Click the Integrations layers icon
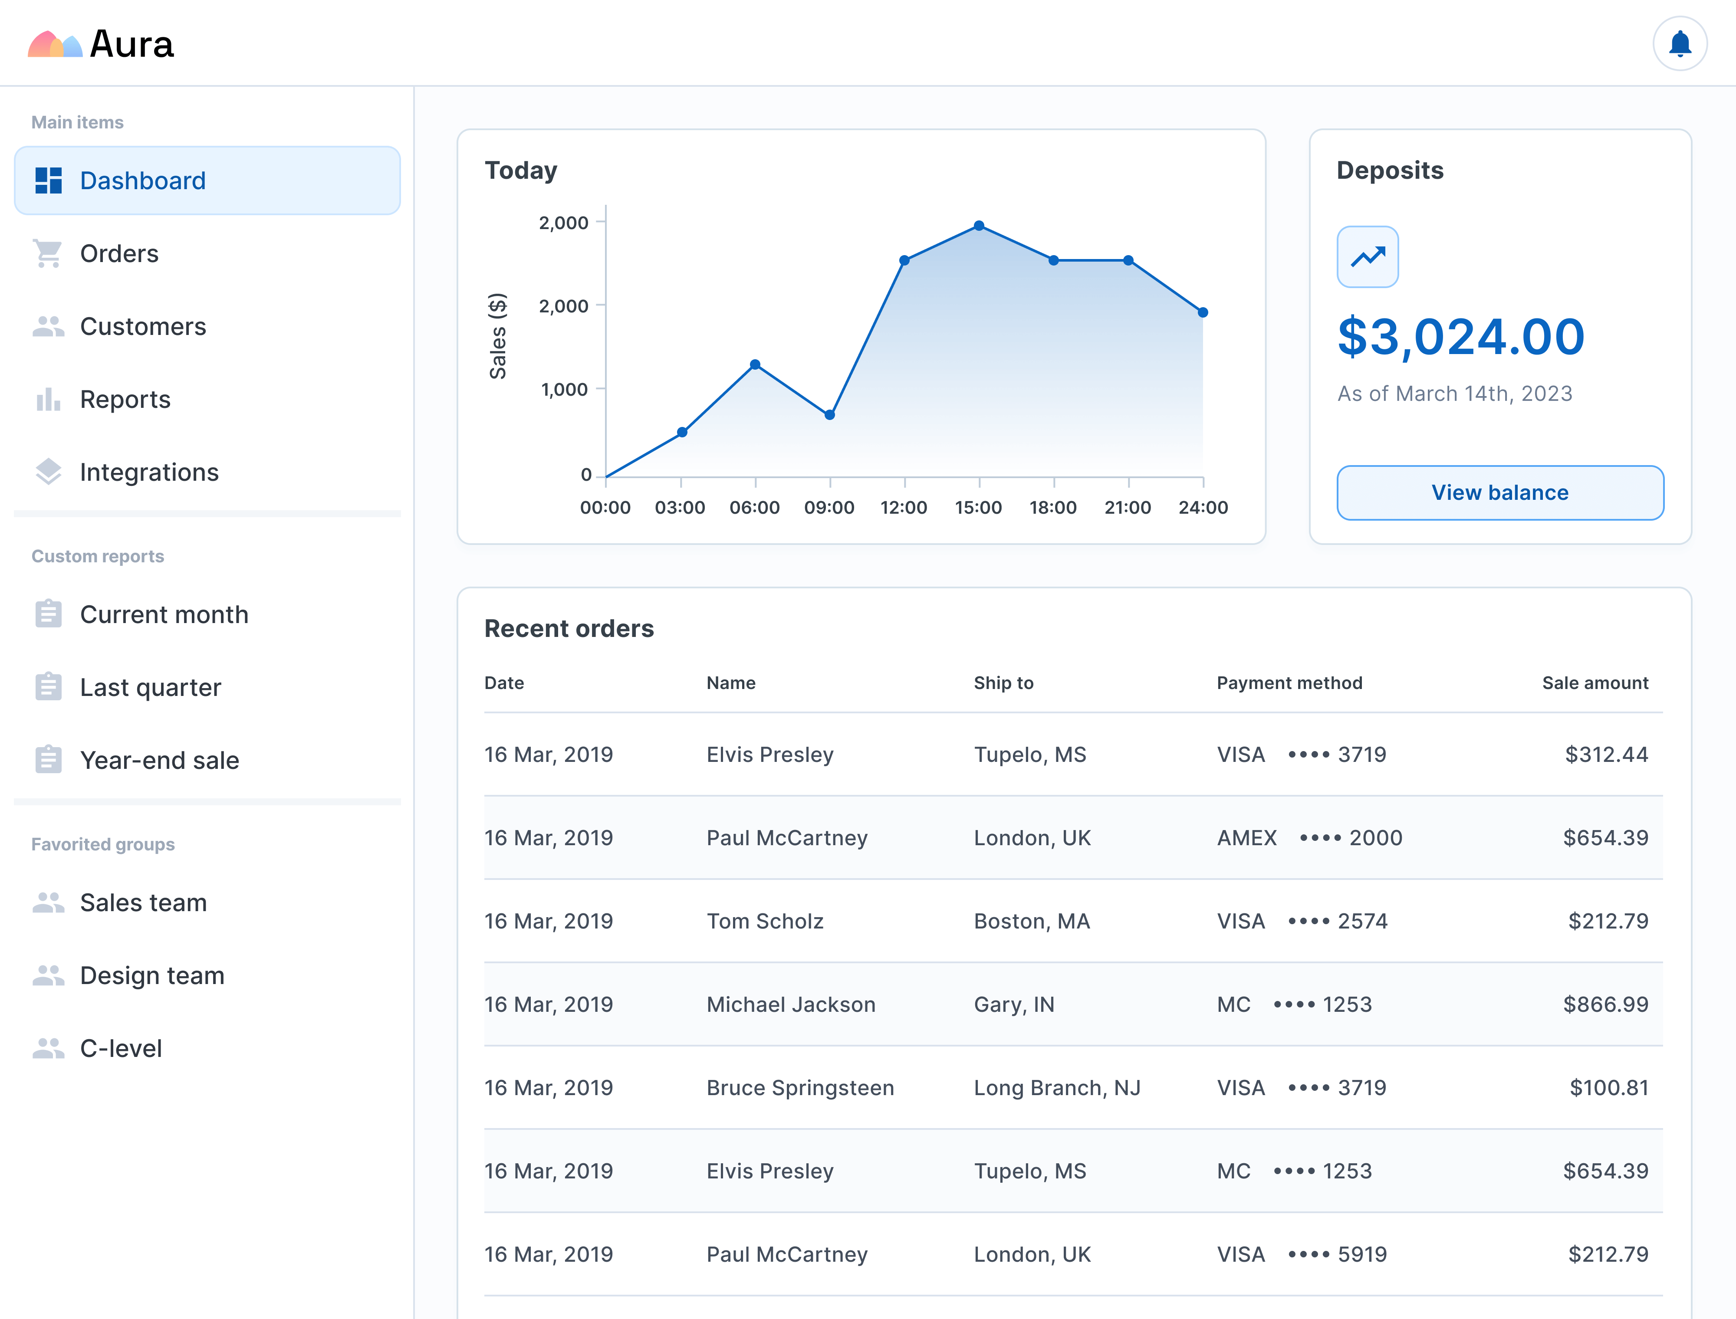The image size is (1736, 1319). point(48,472)
